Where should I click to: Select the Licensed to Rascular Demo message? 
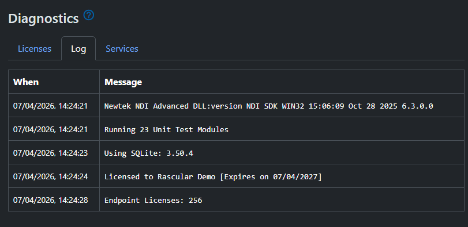click(x=213, y=177)
